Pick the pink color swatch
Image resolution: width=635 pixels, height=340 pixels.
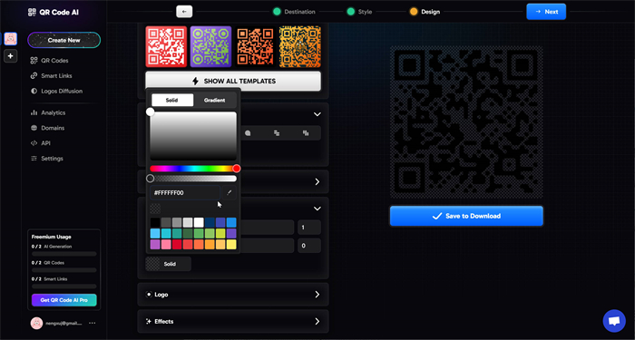(x=166, y=245)
